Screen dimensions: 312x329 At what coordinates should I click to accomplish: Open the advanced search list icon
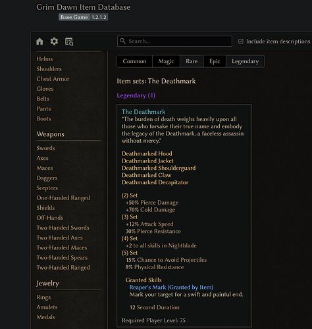[x=69, y=41]
